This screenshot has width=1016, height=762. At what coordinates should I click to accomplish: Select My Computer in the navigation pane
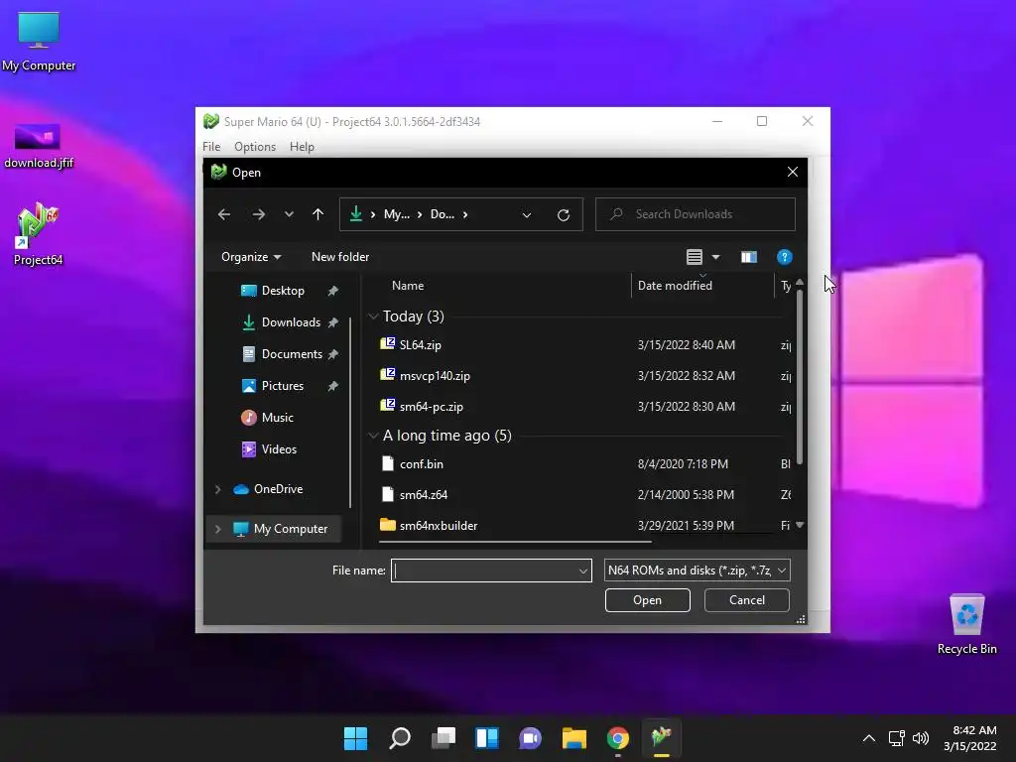coord(291,530)
